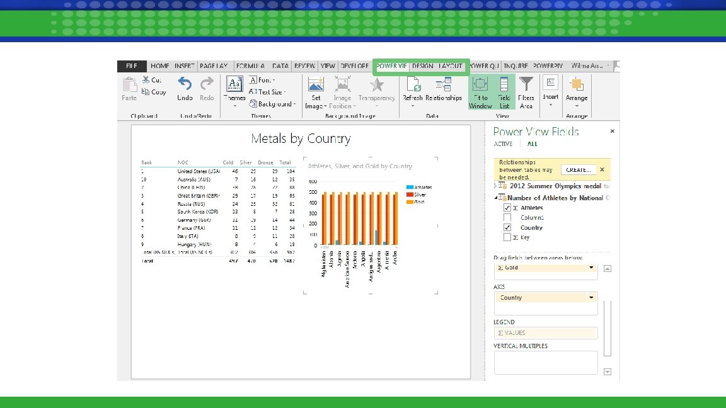Click the Metals by Country title
Screen dimensions: 726x408
(x=301, y=139)
